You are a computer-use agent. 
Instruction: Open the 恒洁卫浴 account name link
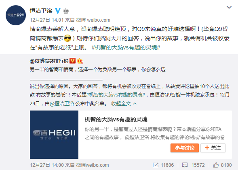click(x=41, y=11)
